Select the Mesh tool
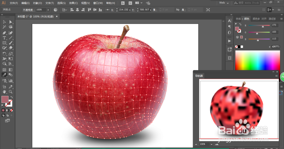 (x=4, y=70)
